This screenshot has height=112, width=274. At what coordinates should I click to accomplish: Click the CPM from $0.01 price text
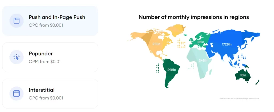(x=45, y=62)
